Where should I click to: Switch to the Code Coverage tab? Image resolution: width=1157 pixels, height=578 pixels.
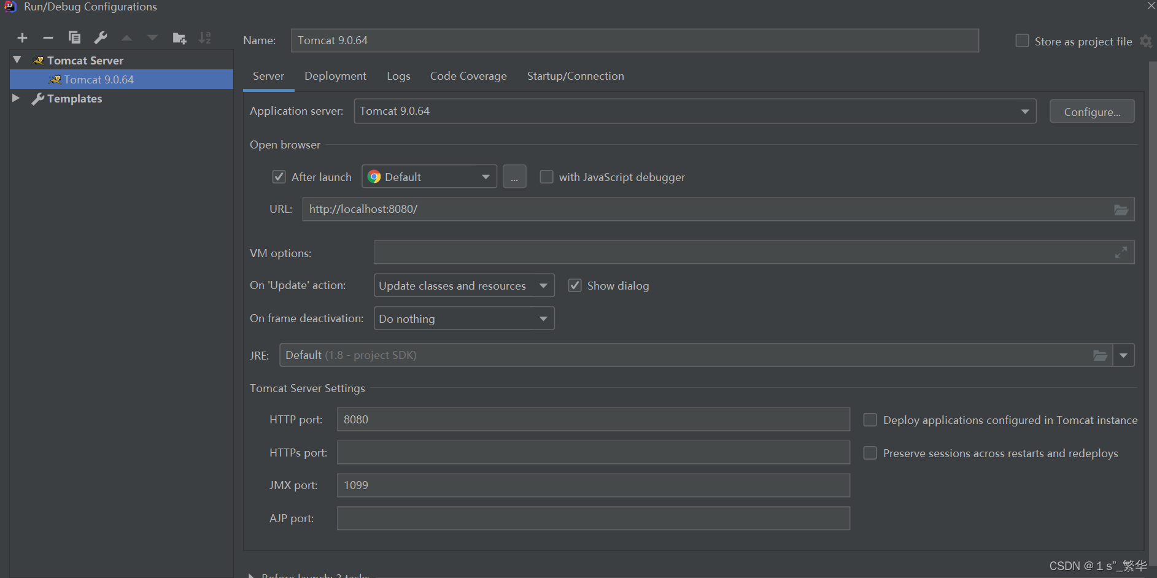(x=468, y=76)
